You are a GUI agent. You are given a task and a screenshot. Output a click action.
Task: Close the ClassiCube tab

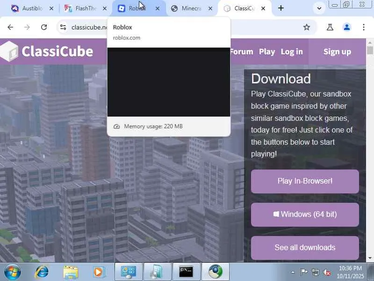point(263,8)
